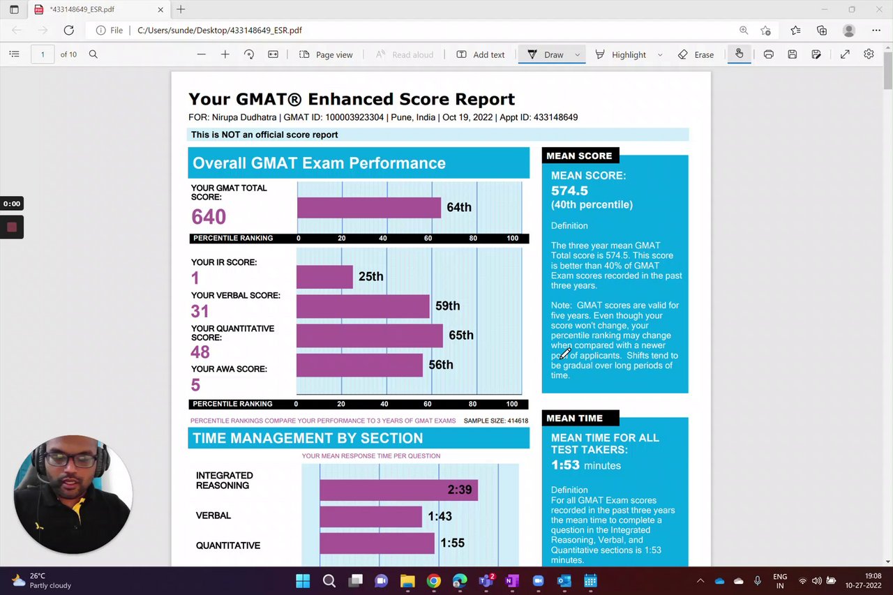Reload the page with refresh icon

(68, 30)
